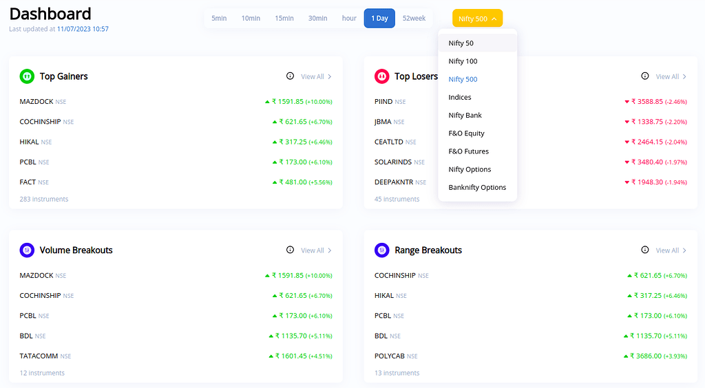Click PIIND price ₹ 3588.85
The image size is (705, 388).
pos(647,102)
